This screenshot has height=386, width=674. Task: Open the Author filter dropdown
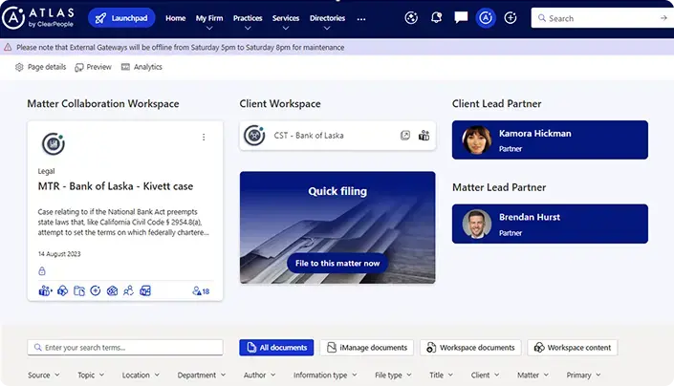[260, 375]
